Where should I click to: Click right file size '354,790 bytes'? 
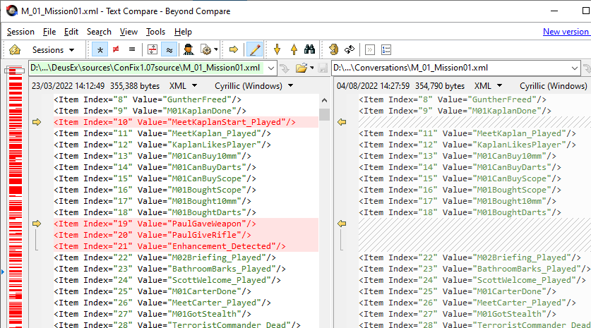(440, 86)
